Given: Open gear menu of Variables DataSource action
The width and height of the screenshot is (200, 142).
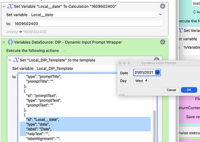Looking at the screenshot, I should coord(162,42).
